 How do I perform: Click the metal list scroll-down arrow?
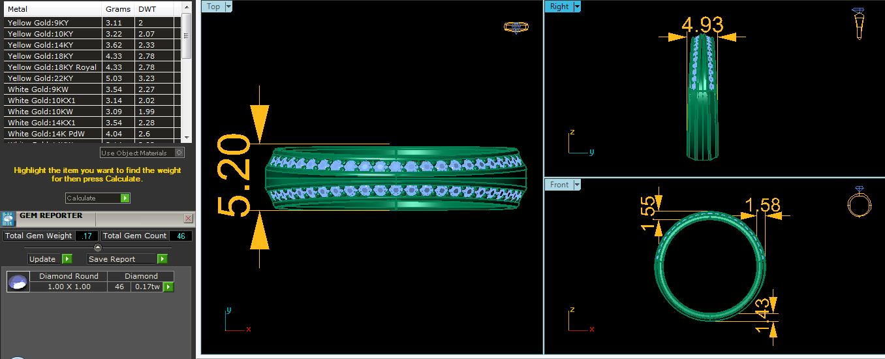[187, 137]
